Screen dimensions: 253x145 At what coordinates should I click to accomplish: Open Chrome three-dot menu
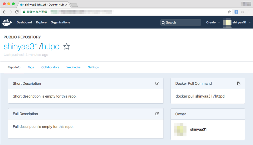[249, 12]
